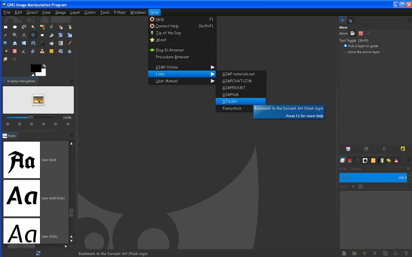The width and height of the screenshot is (412, 257).
Task: Select the Eraser tool
Action: point(15,51)
